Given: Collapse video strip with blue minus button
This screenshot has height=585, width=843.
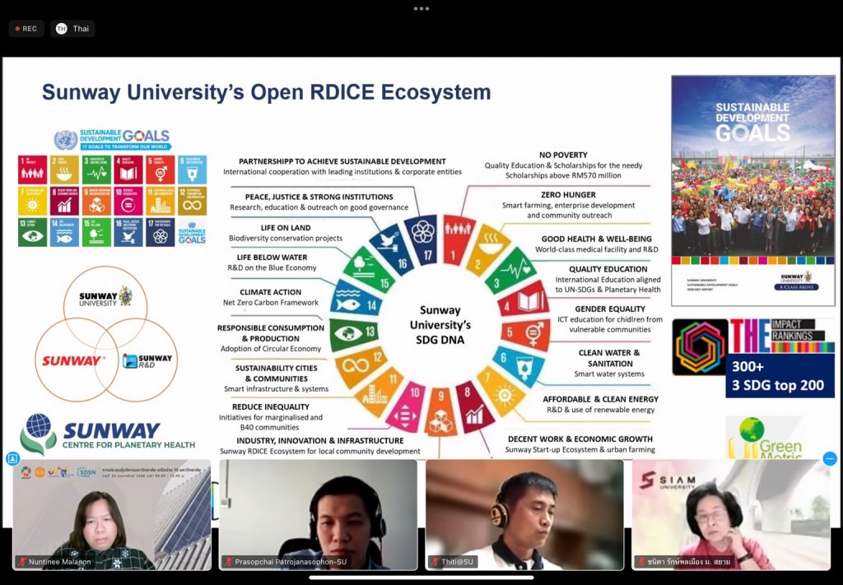Looking at the screenshot, I should 830,459.
